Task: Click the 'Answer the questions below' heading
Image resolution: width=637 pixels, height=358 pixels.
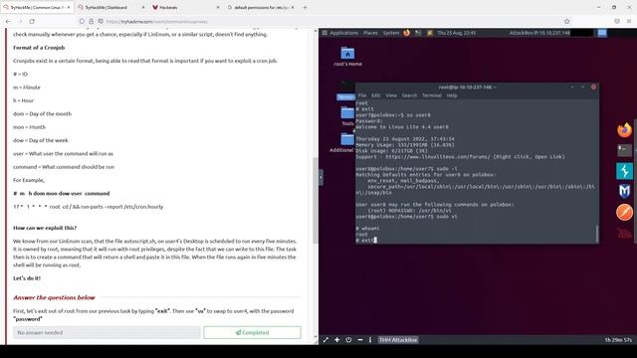Action: coord(54,297)
